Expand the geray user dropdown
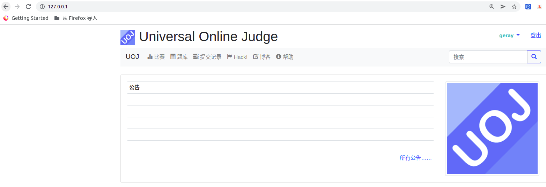Image resolution: width=546 pixels, height=187 pixels. pyautogui.click(x=509, y=36)
